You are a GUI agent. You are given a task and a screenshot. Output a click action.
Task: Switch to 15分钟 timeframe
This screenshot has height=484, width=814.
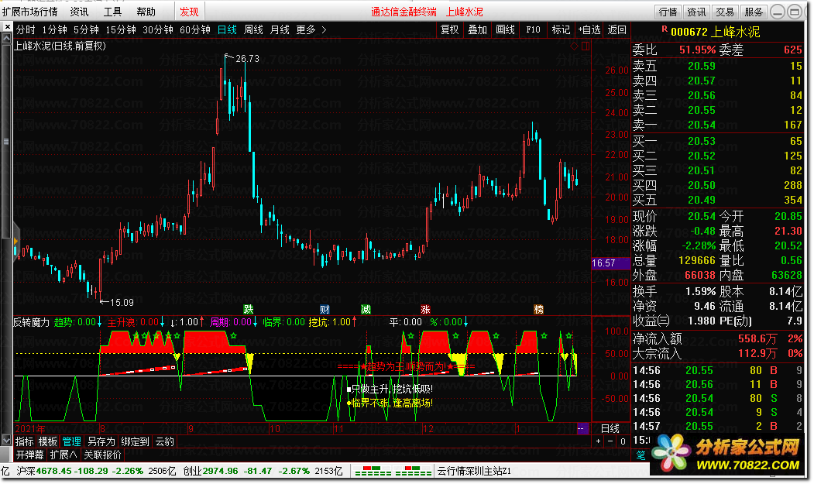(121, 29)
